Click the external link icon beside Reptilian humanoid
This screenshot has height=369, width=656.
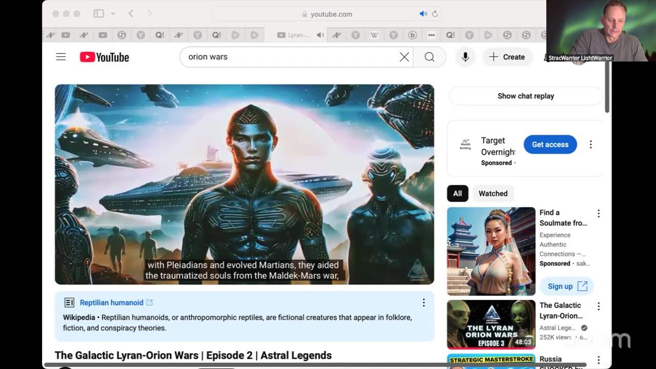pyautogui.click(x=150, y=302)
